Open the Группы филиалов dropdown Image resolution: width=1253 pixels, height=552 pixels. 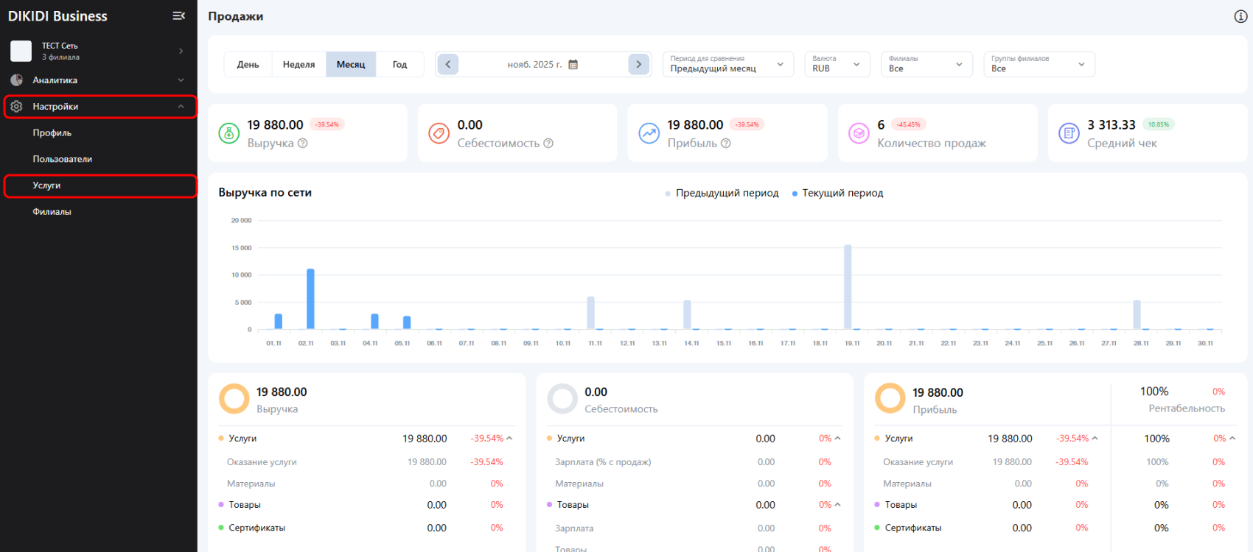[x=1039, y=64]
